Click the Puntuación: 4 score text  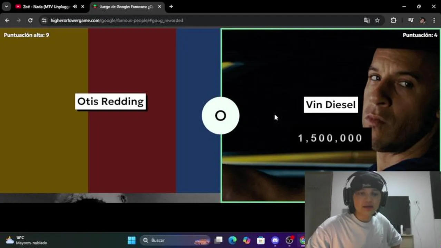420,35
